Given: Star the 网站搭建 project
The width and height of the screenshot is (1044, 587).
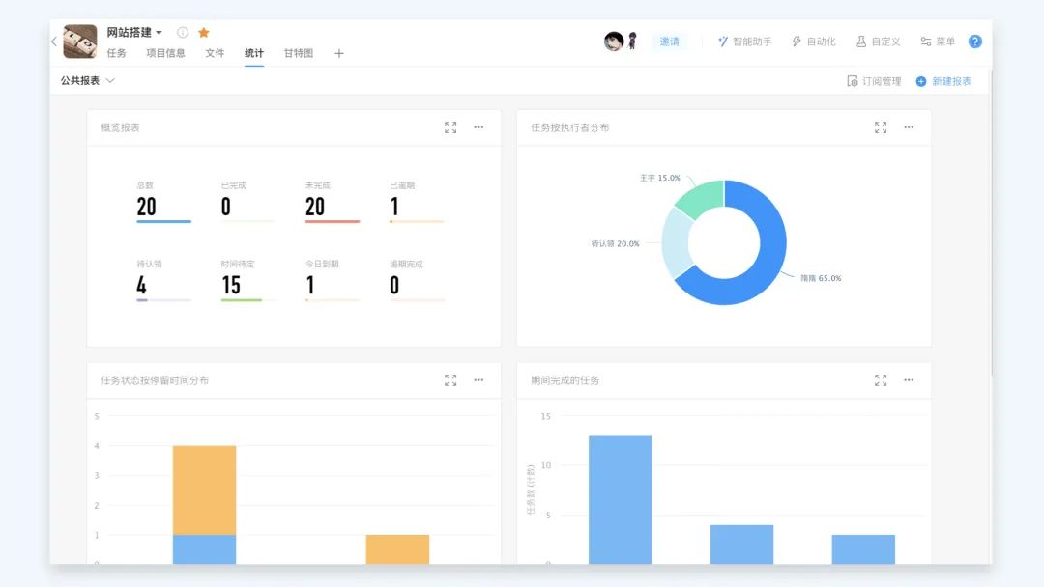Looking at the screenshot, I should [x=204, y=33].
